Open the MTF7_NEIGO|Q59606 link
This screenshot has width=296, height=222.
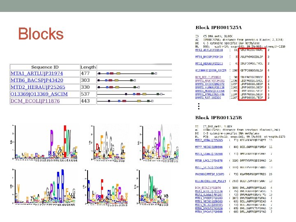point(209,147)
